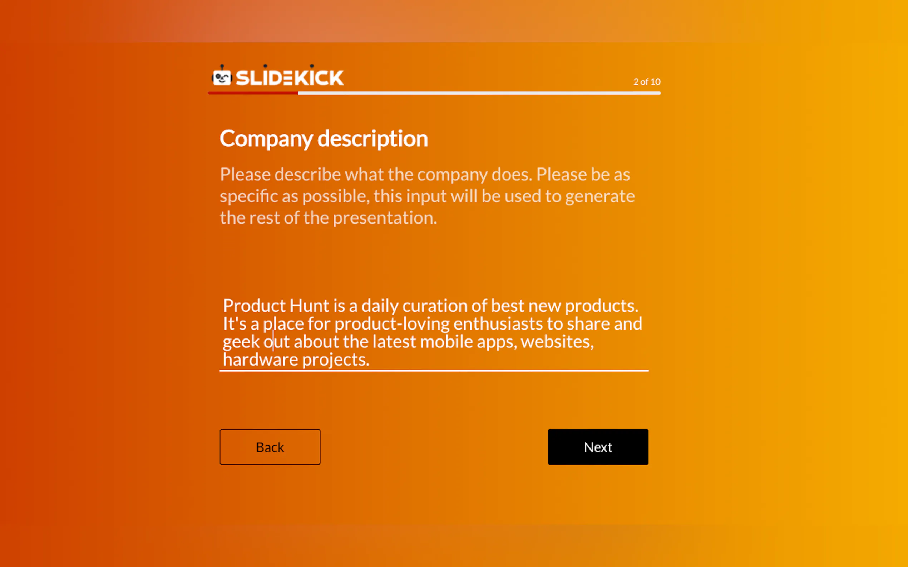Click the white unfilled part of progress bar
The width and height of the screenshot is (908, 567).
coord(479,93)
